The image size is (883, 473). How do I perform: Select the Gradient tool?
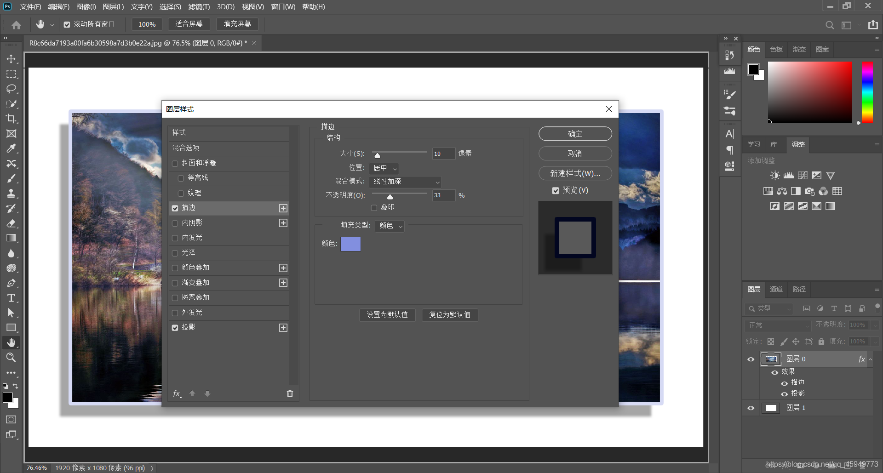point(11,238)
